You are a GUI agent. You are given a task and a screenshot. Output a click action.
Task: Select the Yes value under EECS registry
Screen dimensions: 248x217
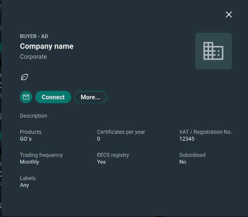tap(101, 162)
